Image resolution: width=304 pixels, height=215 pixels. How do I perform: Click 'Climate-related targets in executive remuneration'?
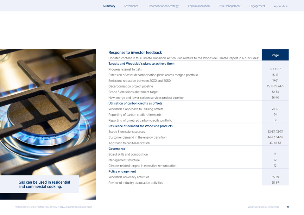point(142,166)
